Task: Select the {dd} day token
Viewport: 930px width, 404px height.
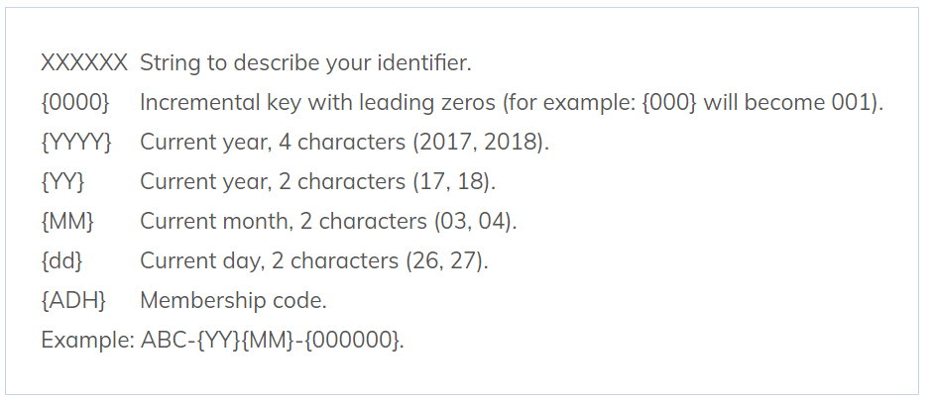Action: click(x=61, y=261)
